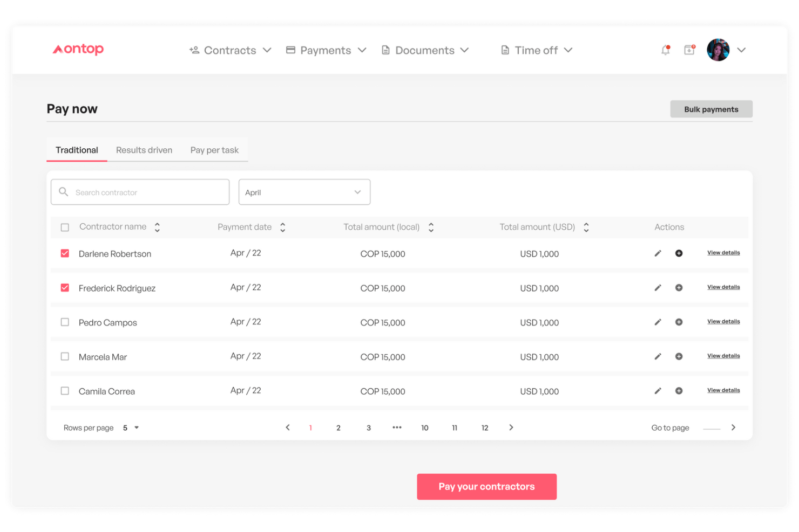Go to next page arrow in pagination
Image resolution: width=799 pixels, height=532 pixels.
click(511, 427)
